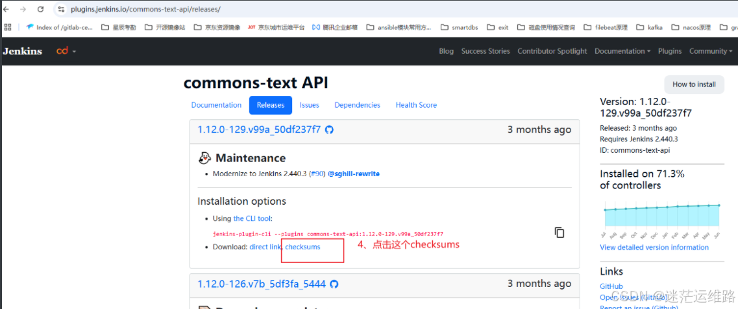Open the nacos原理 bookmark folder
The width and height of the screenshot is (738, 309).
tap(691, 27)
